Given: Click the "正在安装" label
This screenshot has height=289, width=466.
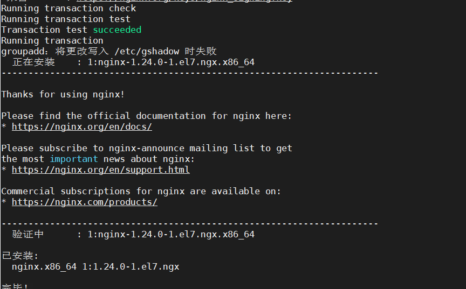Looking at the screenshot, I should point(33,62).
